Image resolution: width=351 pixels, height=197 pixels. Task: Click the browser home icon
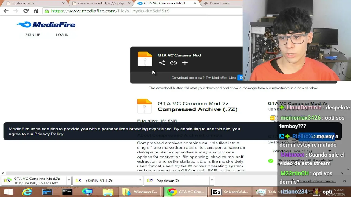[x=36, y=11]
